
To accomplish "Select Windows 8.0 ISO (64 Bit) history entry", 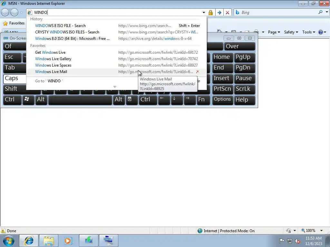I will coord(116,39).
